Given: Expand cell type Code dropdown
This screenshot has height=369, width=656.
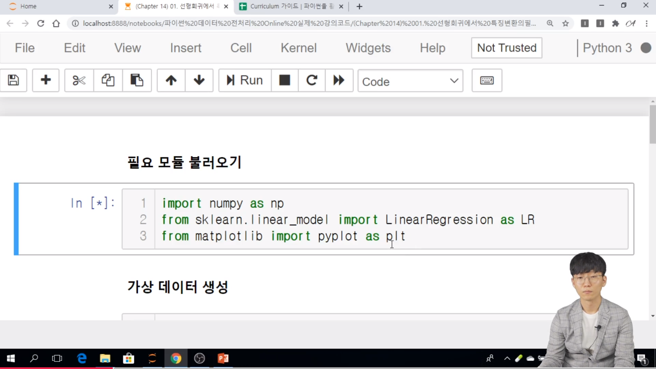Looking at the screenshot, I should click(x=410, y=81).
